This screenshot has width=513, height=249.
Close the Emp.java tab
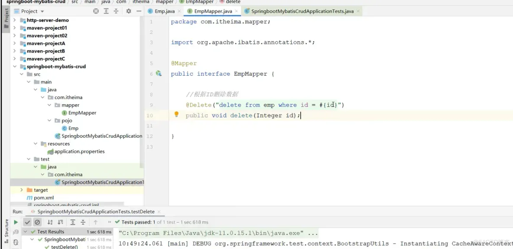click(179, 11)
